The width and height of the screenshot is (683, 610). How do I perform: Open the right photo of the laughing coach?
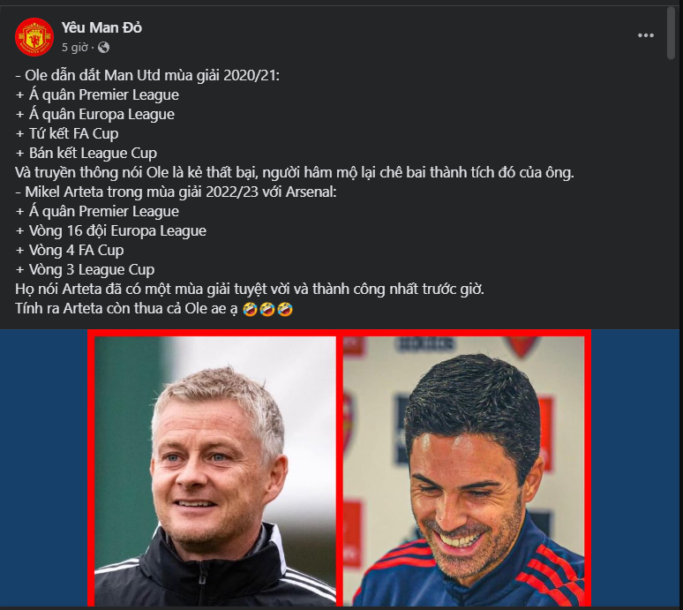pos(463,471)
